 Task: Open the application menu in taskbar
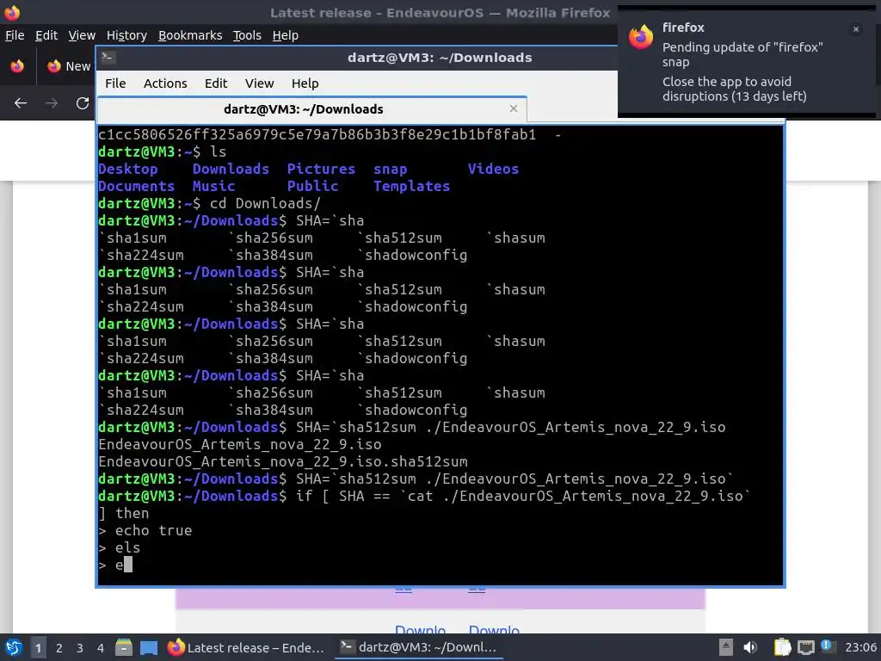(x=14, y=647)
